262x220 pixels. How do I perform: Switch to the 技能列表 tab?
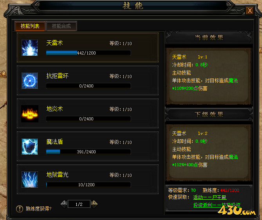point(30,26)
